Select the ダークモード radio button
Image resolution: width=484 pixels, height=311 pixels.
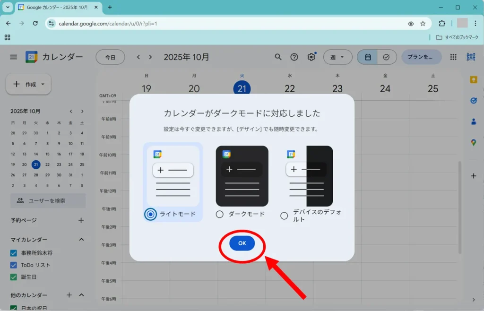219,214
